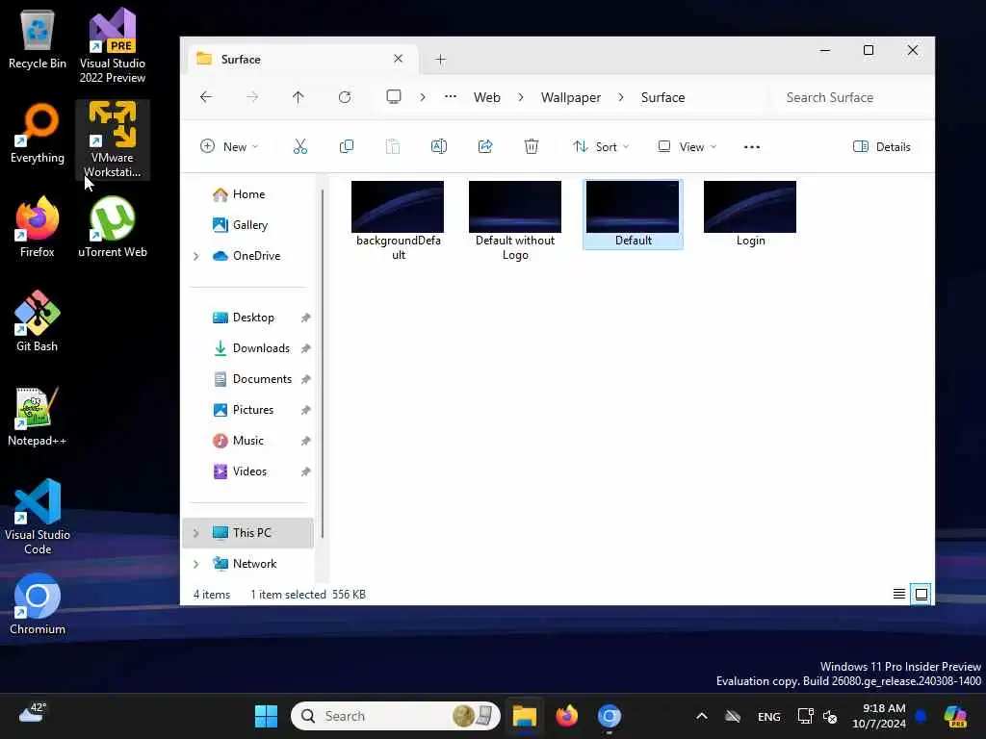Click the Delete trash icon

coord(531,146)
